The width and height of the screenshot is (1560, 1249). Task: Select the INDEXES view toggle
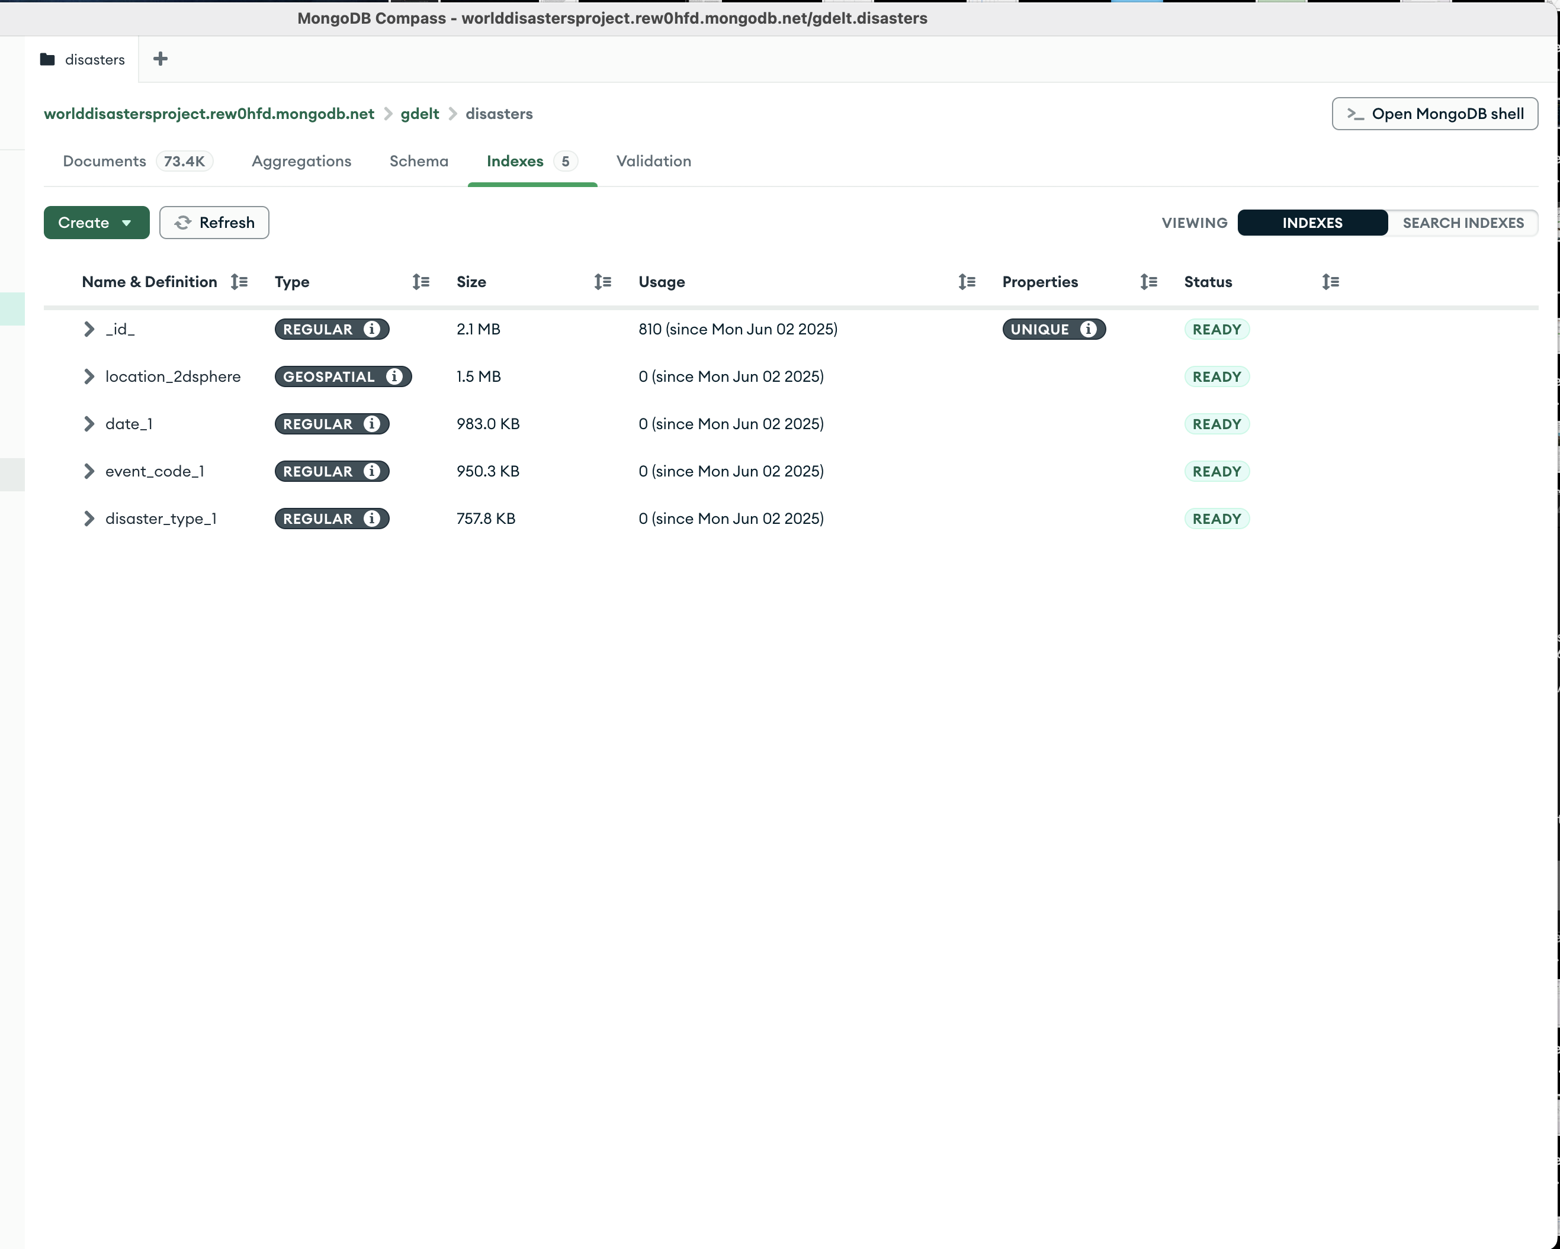pyautogui.click(x=1312, y=223)
